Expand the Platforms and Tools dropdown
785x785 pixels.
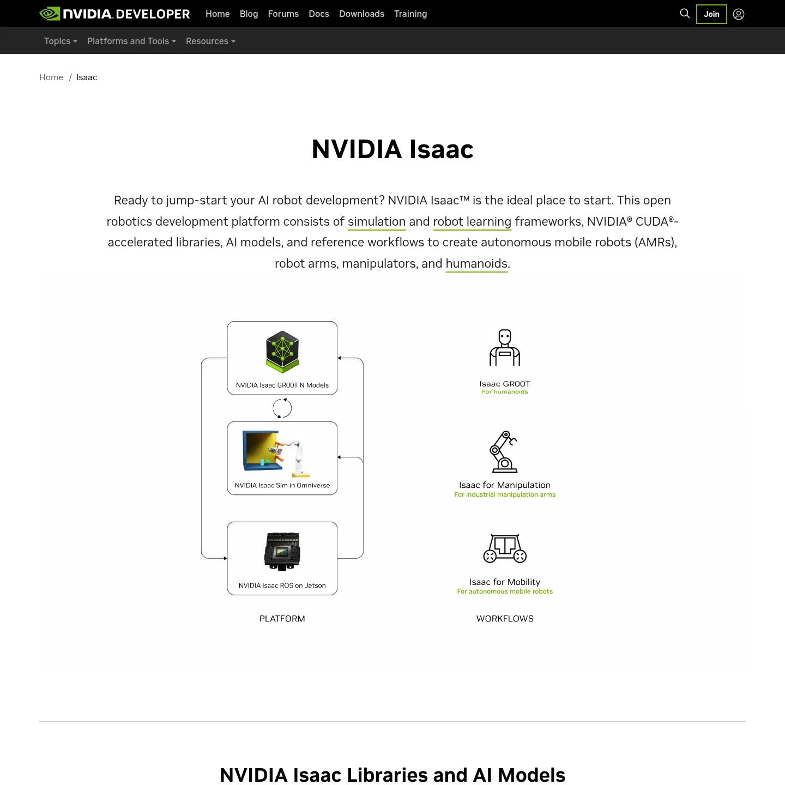(131, 41)
